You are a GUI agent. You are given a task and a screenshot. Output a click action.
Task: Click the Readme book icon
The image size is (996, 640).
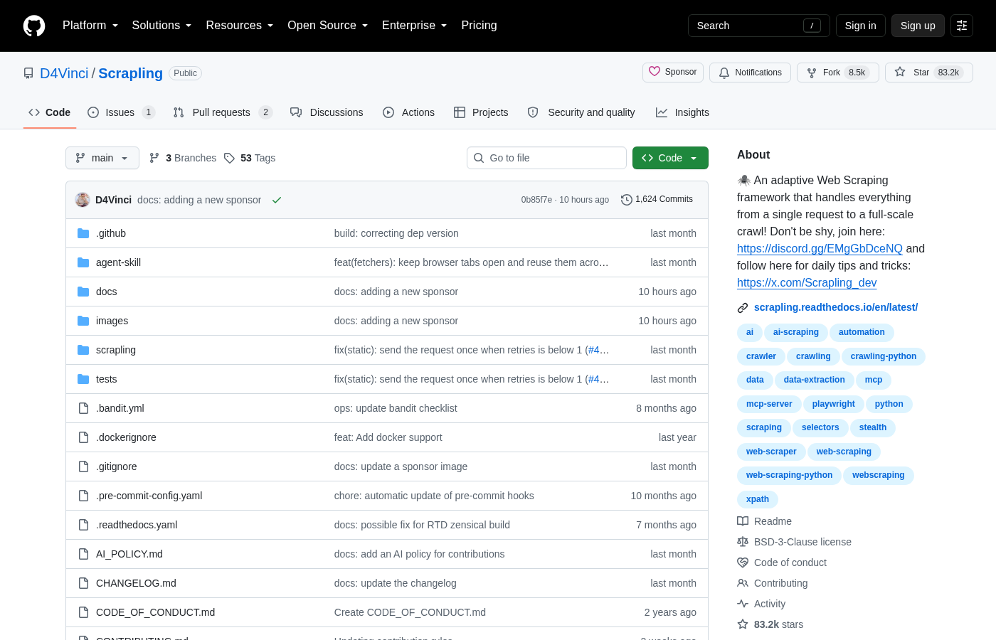click(743, 521)
